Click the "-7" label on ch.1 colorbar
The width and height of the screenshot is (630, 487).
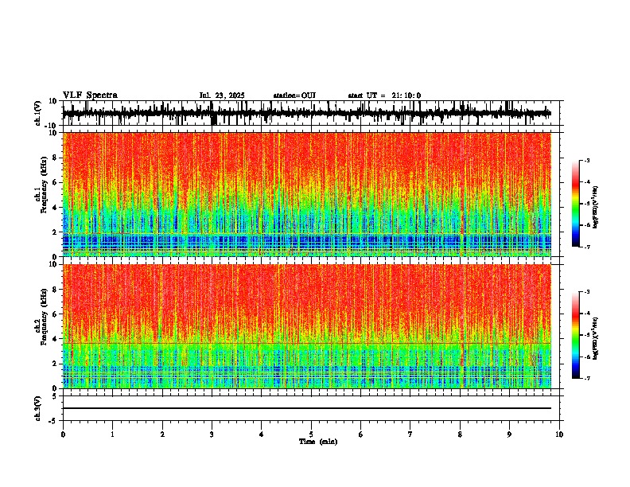[586, 247]
